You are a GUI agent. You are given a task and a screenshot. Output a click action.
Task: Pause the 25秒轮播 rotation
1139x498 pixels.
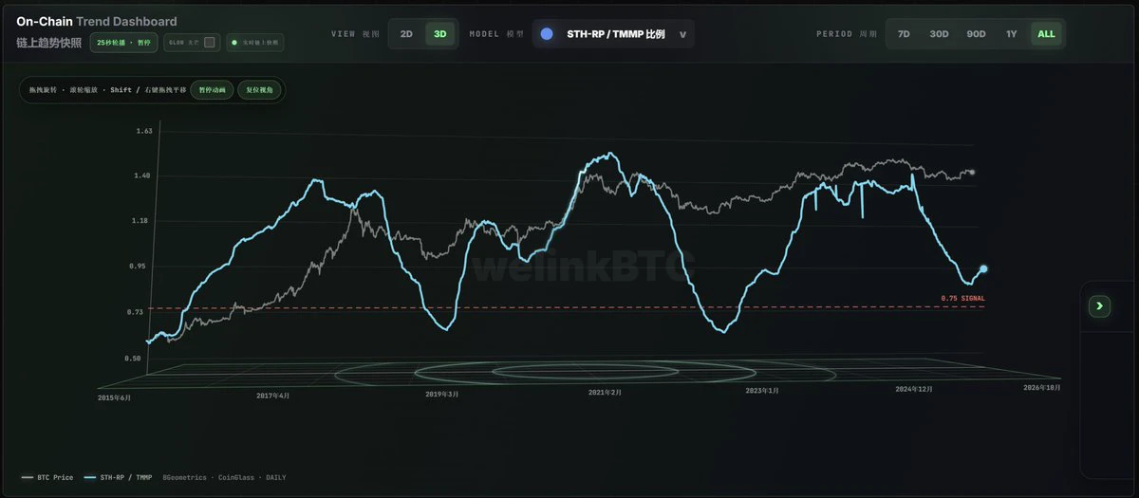(123, 43)
